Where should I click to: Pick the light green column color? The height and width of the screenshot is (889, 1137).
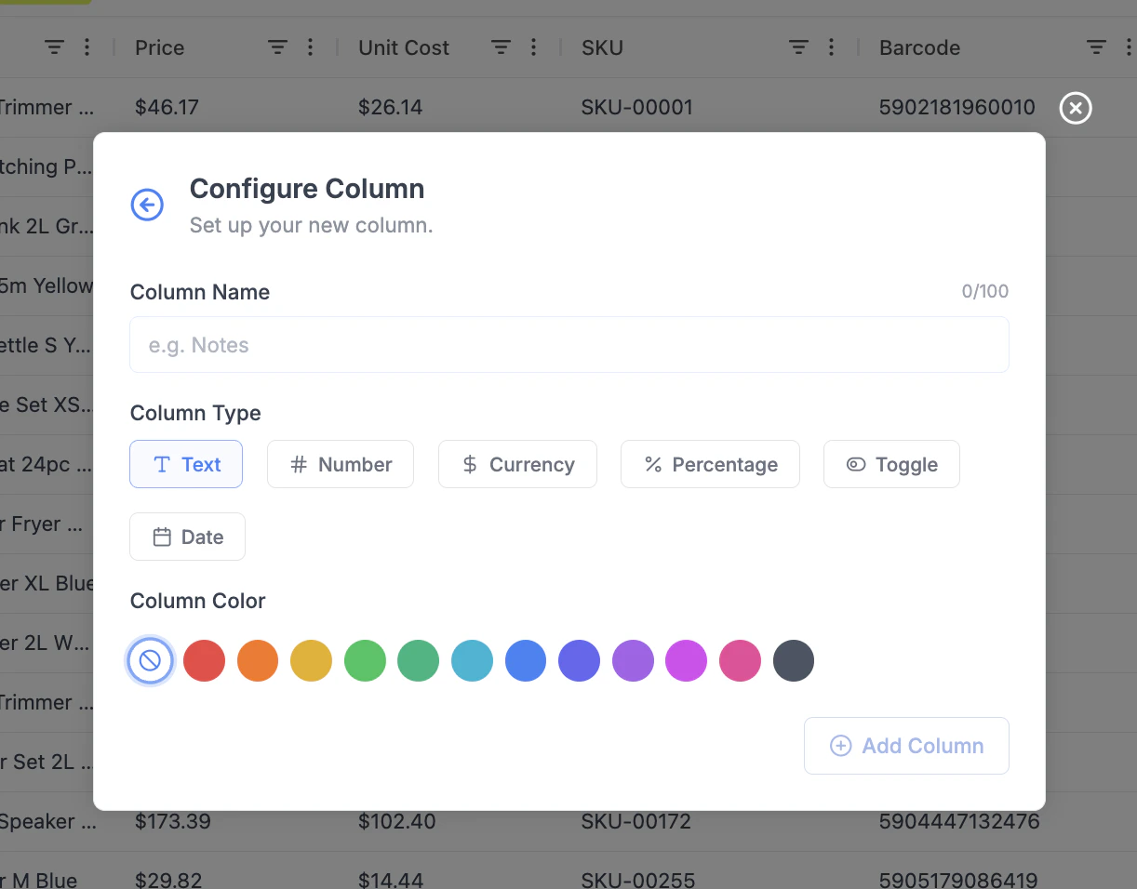coord(365,661)
